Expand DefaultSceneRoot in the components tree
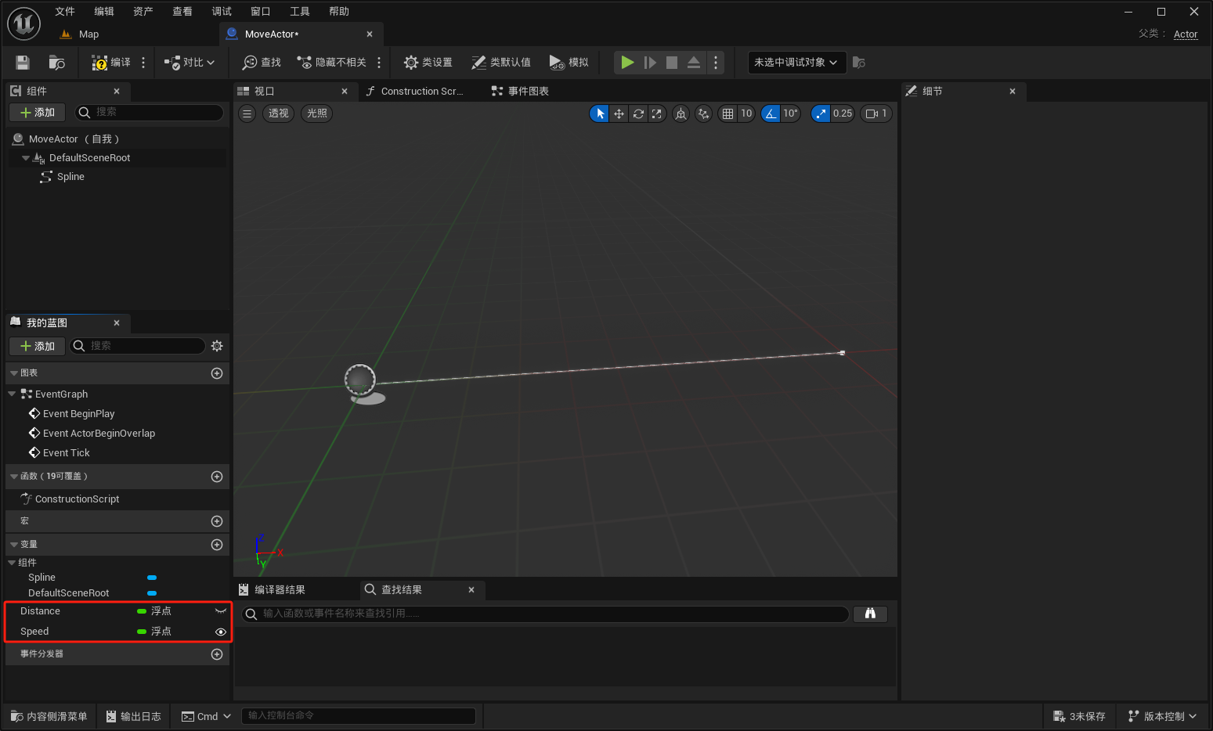The height and width of the screenshot is (731, 1213). coord(26,157)
